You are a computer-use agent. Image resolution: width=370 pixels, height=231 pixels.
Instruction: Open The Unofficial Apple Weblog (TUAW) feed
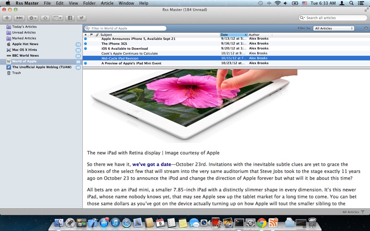[x=41, y=67]
